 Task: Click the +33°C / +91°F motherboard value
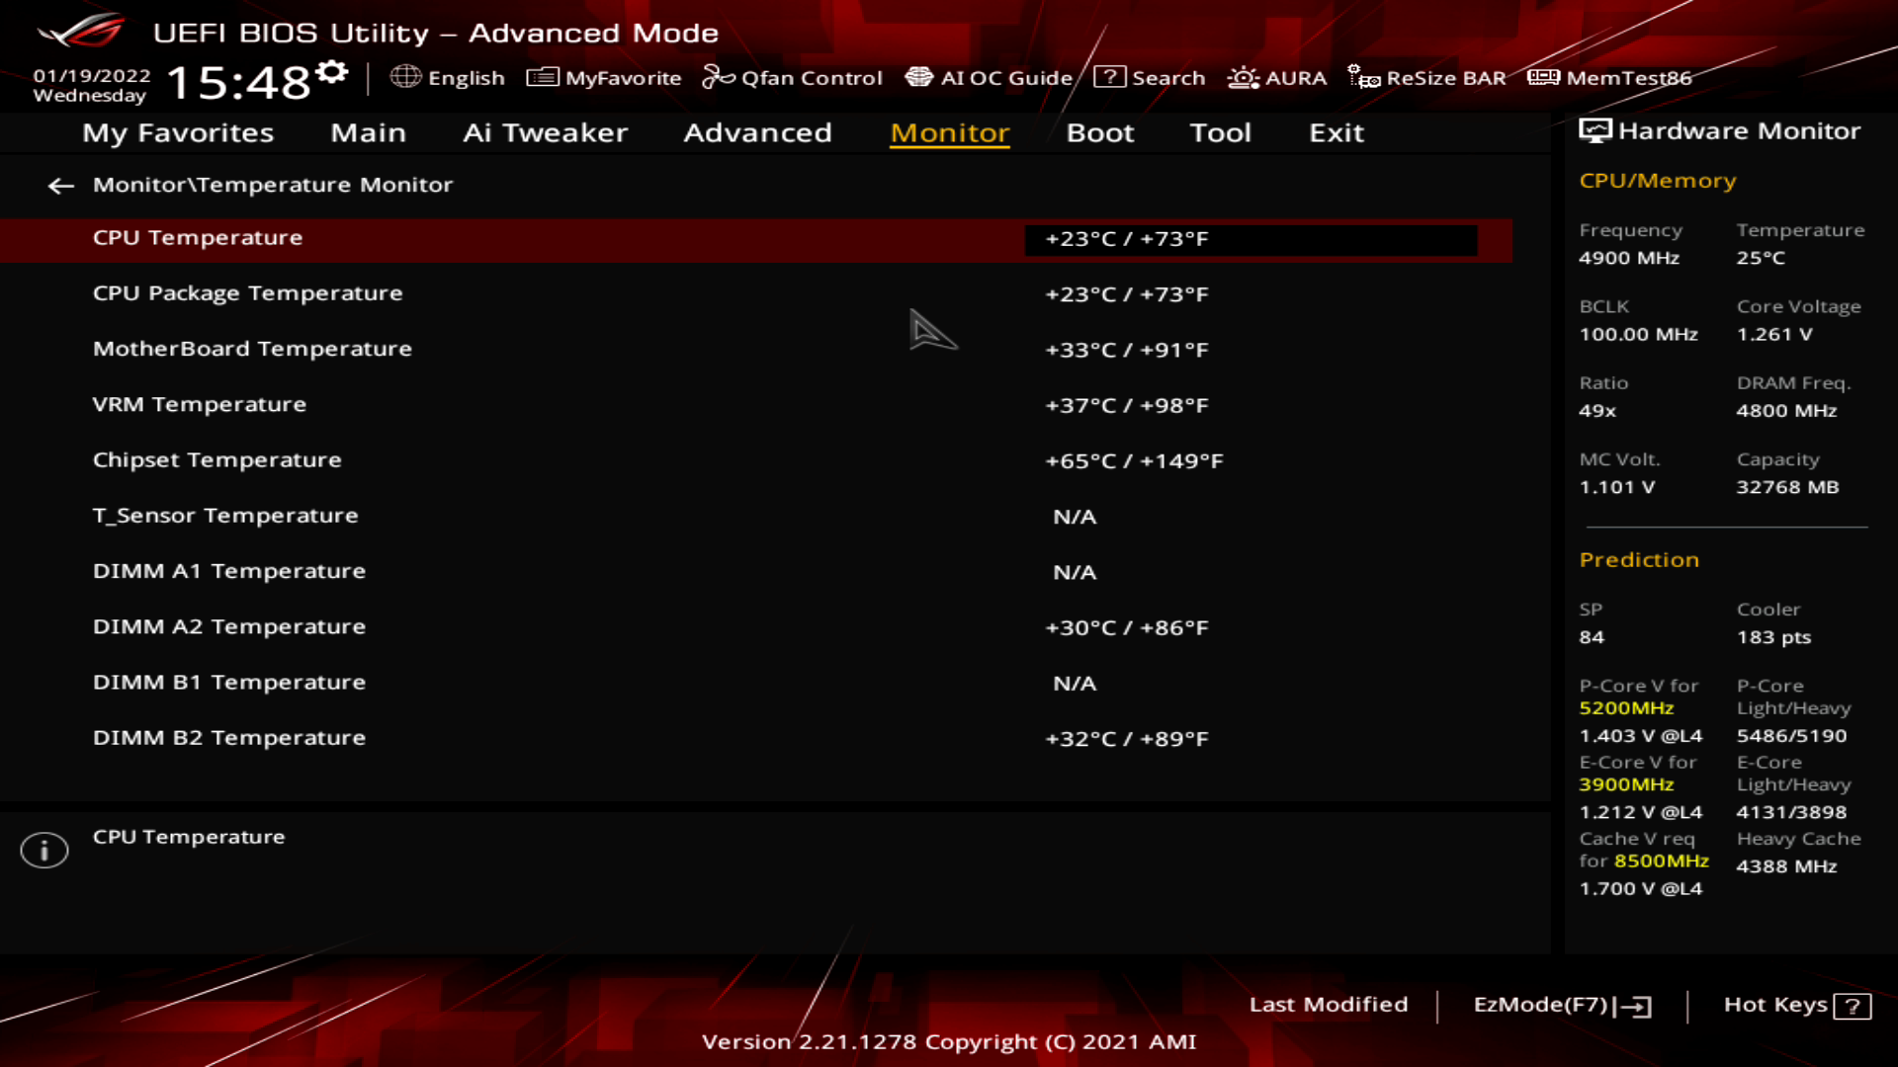[1127, 350]
